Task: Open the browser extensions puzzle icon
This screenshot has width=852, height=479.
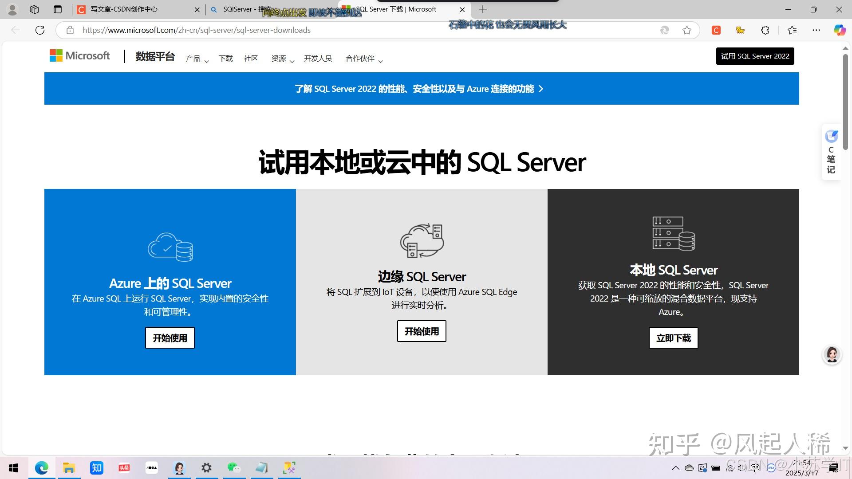Action: tap(765, 30)
